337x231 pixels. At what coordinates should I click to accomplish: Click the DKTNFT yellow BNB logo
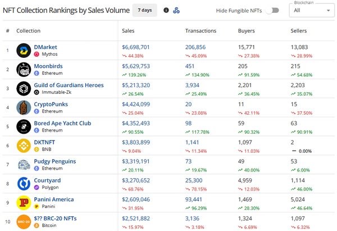(24, 146)
